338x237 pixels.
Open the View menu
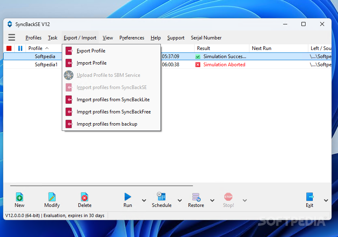(x=108, y=38)
